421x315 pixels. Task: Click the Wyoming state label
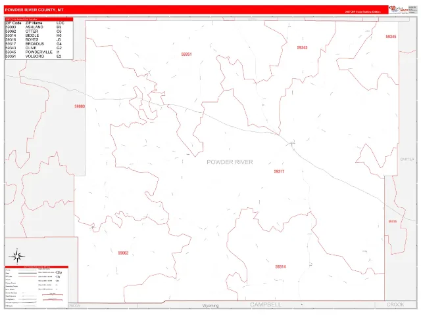click(x=210, y=306)
